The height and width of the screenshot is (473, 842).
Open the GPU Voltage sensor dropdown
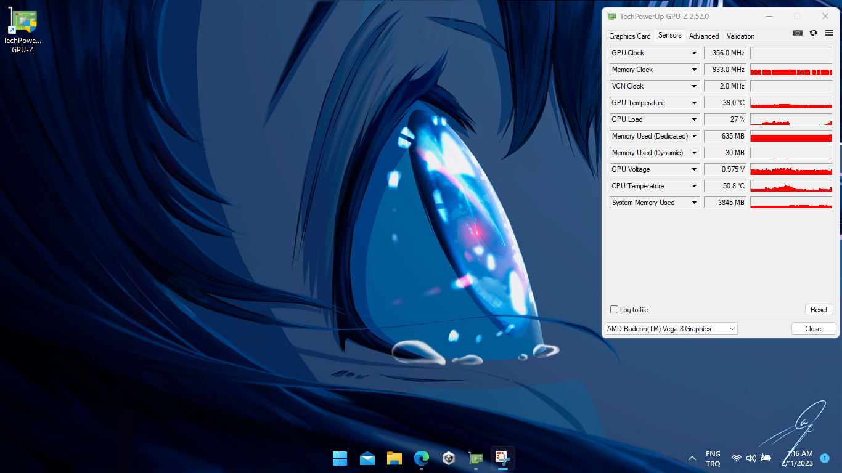click(x=695, y=169)
